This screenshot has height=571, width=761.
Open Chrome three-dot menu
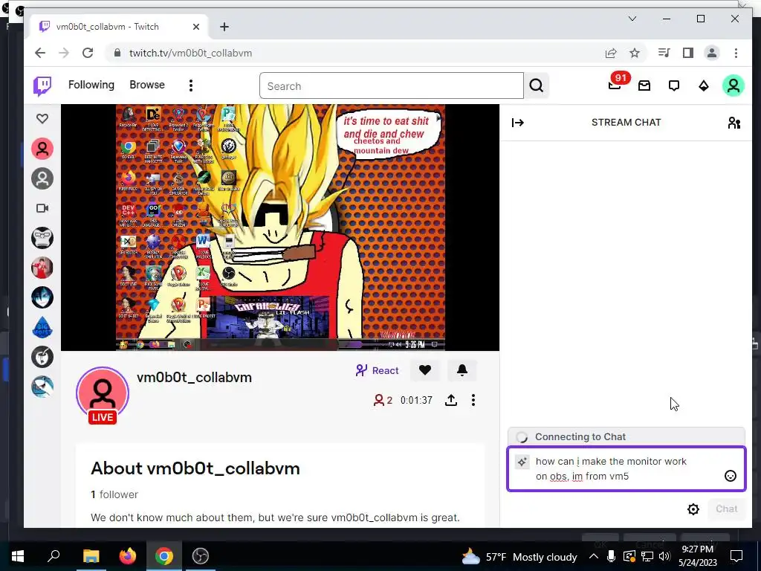coord(736,53)
